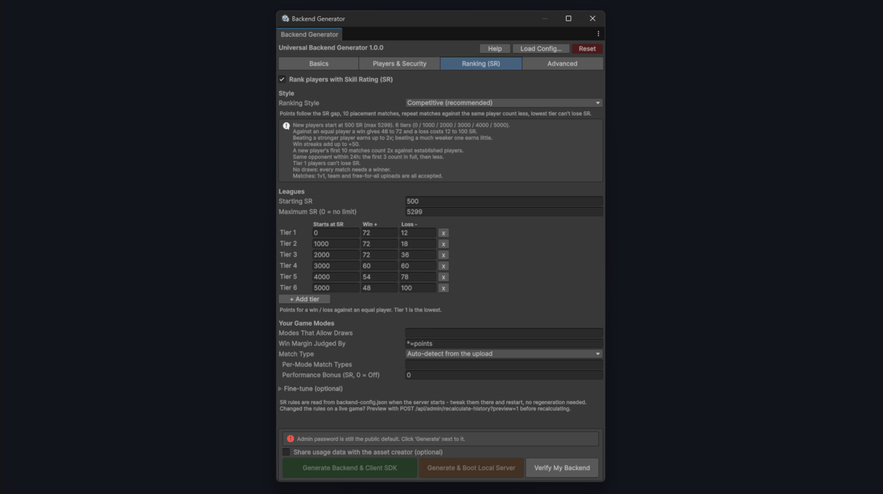The height and width of the screenshot is (494, 883).
Task: Click the admin password warning message
Action: [380, 439]
